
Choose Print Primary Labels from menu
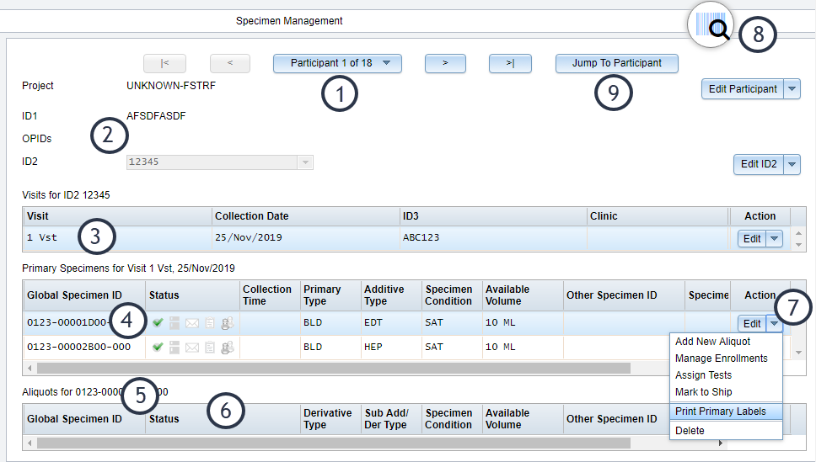[x=726, y=411]
